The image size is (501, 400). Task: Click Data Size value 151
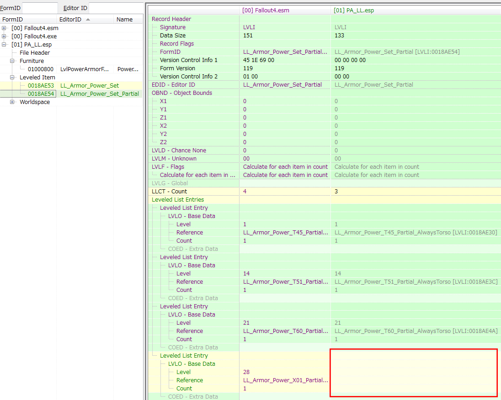click(x=248, y=36)
